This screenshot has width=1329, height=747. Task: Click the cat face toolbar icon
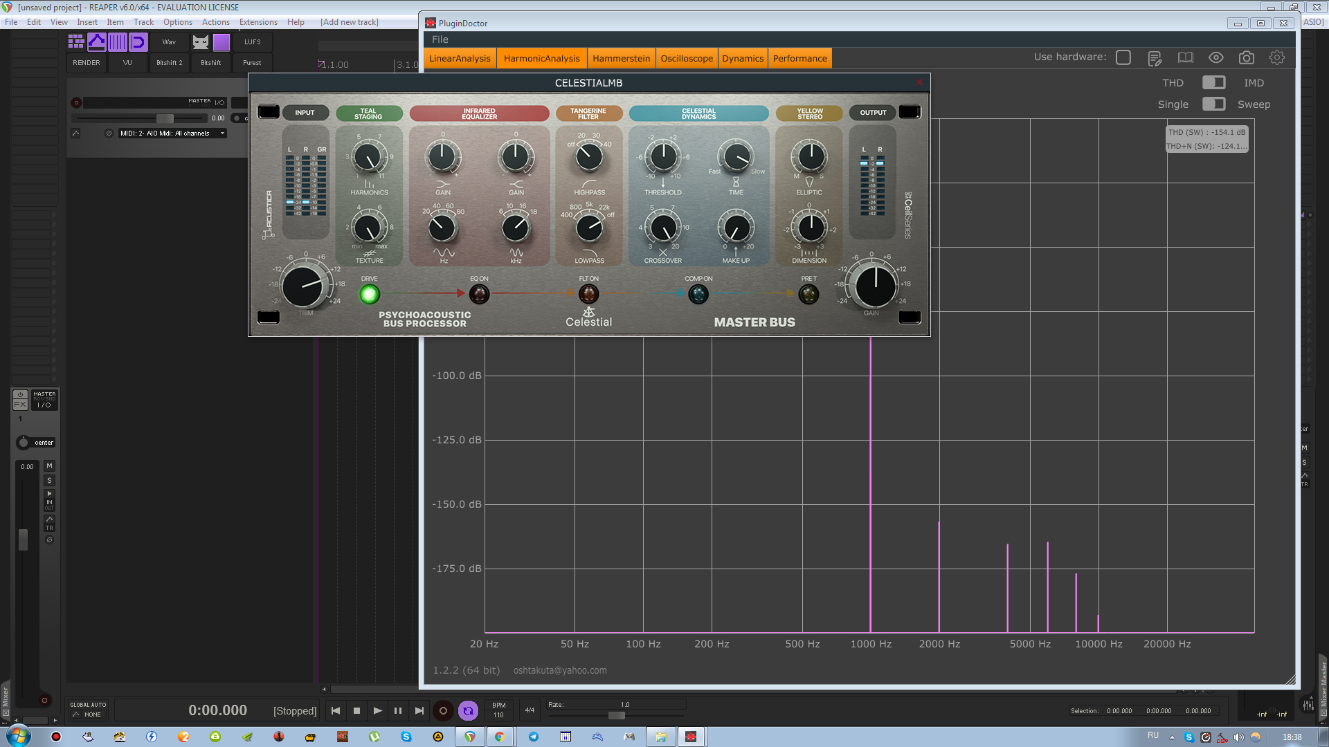(201, 42)
